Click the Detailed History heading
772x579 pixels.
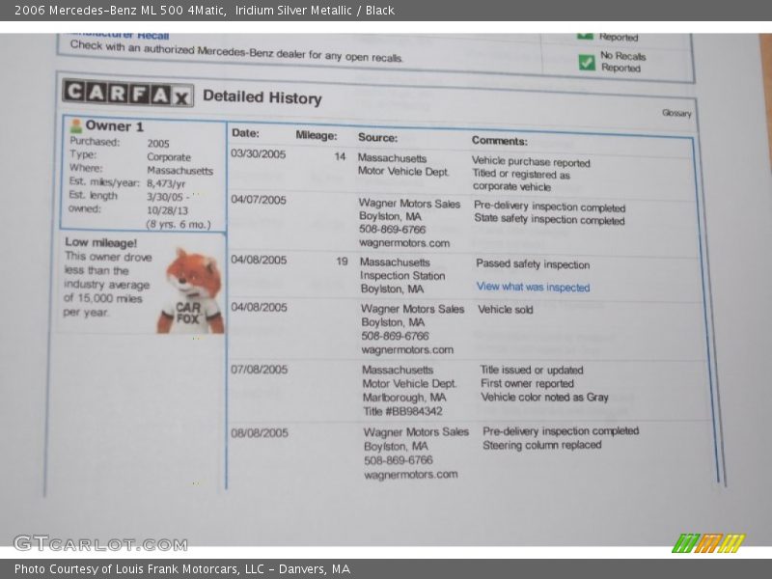click(262, 97)
